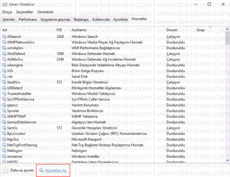Collapse view with Daha az ayrıntı arrow
The width and height of the screenshot is (230, 177).
tap(5, 170)
